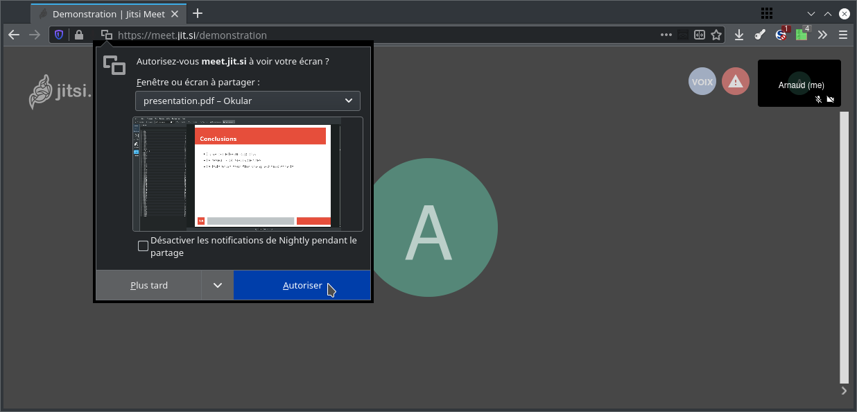
Task: Click the screen sharing indicator in address bar
Action: click(x=106, y=35)
